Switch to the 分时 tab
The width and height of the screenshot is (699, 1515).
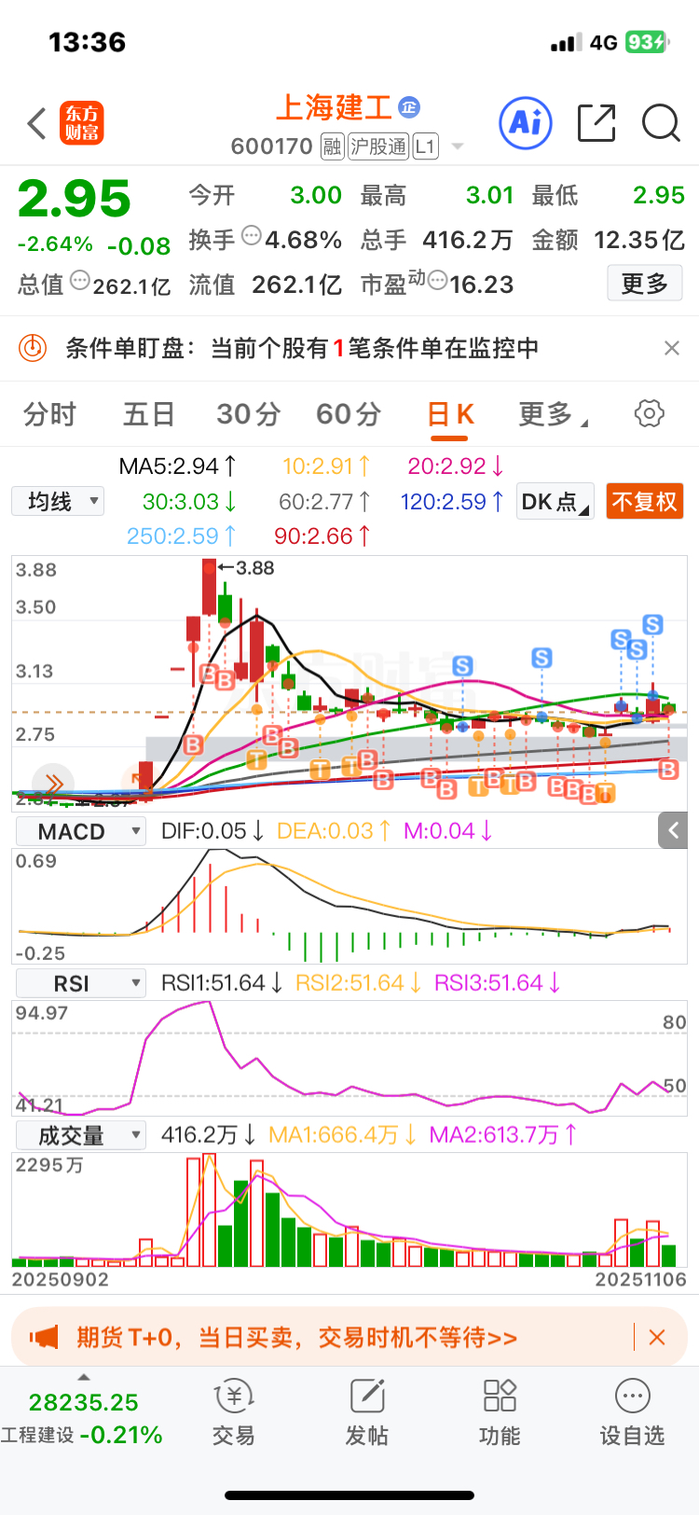click(x=49, y=413)
